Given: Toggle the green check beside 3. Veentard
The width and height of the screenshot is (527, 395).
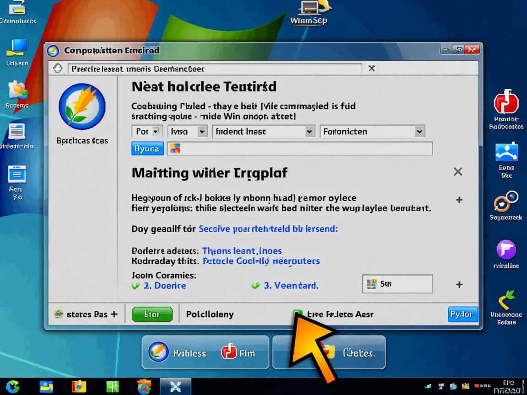Looking at the screenshot, I should [255, 286].
